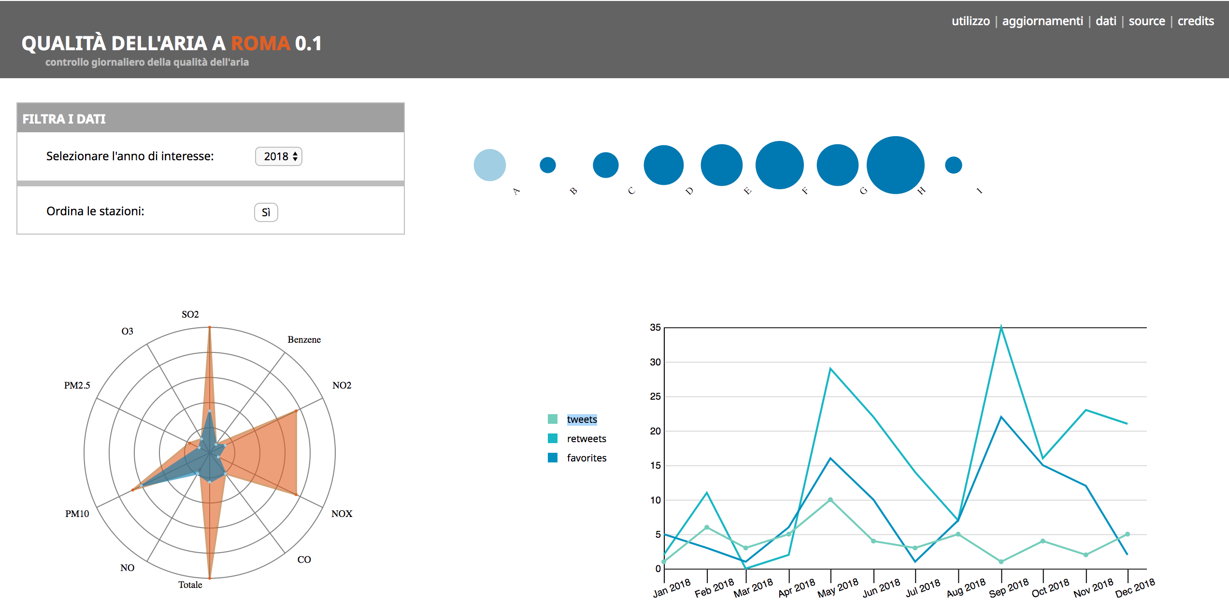The image size is (1229, 614).
Task: Select the small station I bubble
Action: (953, 165)
